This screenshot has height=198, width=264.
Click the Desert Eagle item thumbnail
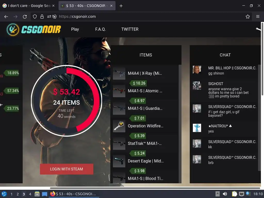(119, 161)
